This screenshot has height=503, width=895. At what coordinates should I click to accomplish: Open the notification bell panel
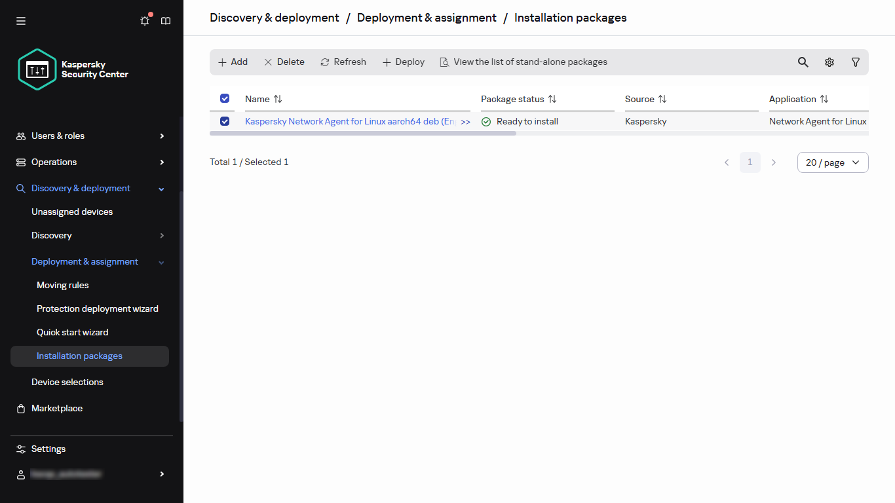point(144,20)
